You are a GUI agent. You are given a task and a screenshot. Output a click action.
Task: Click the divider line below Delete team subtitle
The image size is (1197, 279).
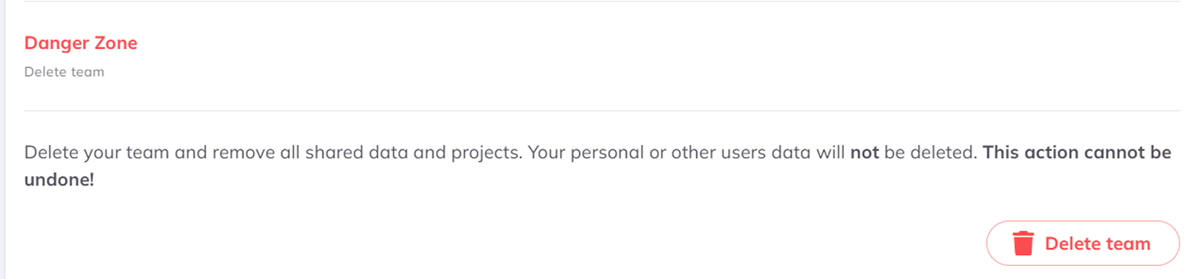601,111
